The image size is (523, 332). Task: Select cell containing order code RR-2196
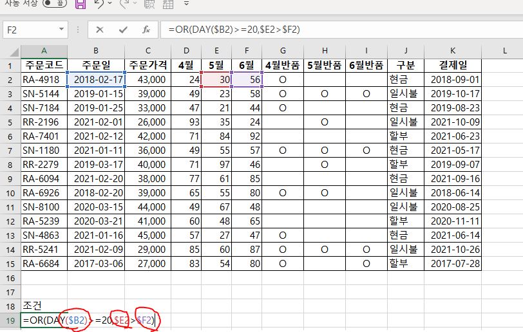pos(43,121)
